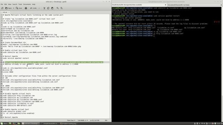Close the info.txt tab
This screenshot has width=223, height=125.
click(x=9, y=12)
